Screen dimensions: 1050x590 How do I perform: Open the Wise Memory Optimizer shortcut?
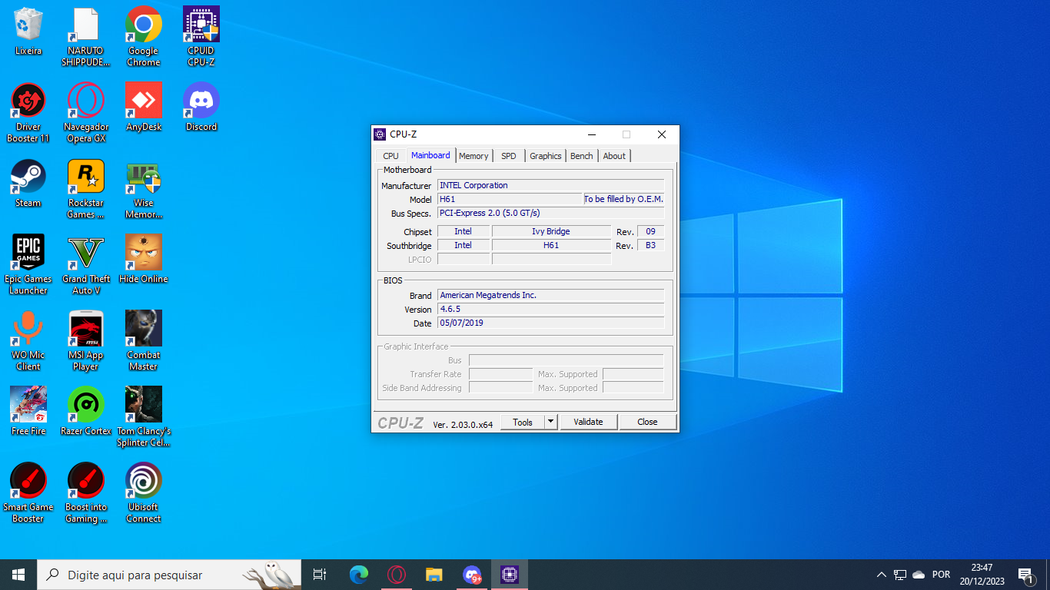(144, 189)
